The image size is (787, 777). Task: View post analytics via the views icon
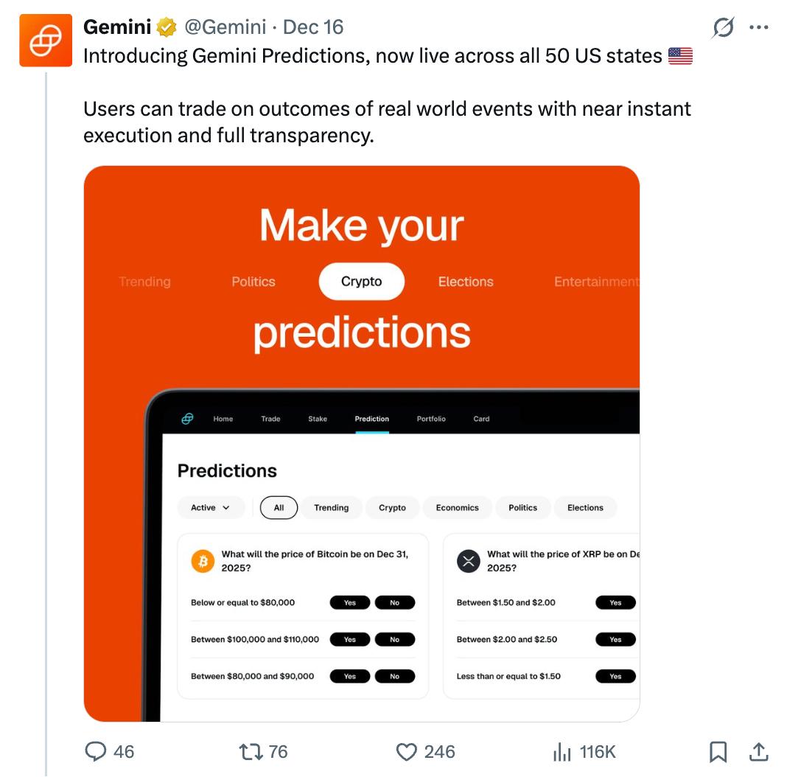pyautogui.click(x=562, y=751)
